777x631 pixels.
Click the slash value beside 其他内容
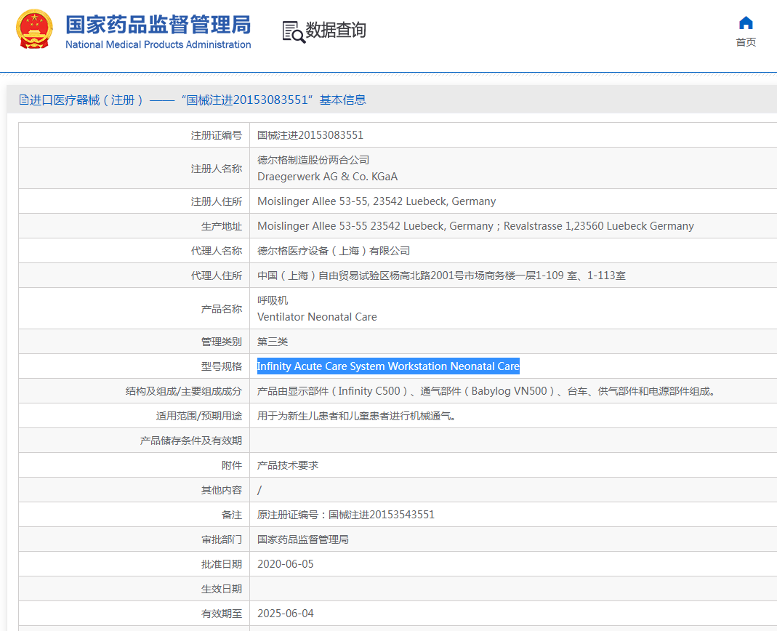[x=259, y=490]
